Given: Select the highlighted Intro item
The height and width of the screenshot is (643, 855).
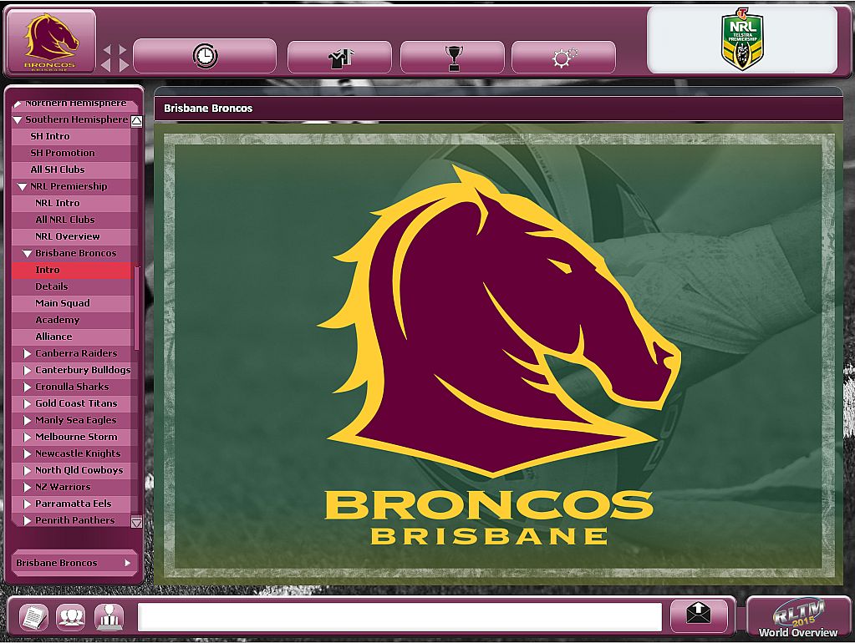Looking at the screenshot, I should 71,270.
